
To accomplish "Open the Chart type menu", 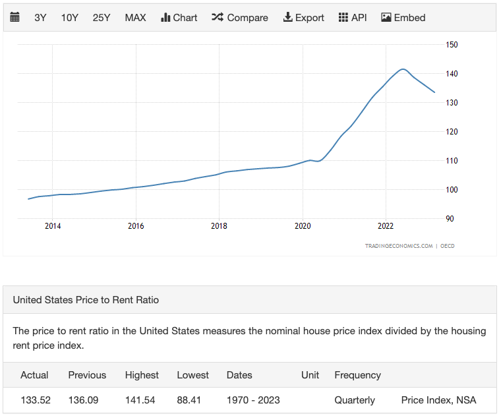I will [185, 18].
